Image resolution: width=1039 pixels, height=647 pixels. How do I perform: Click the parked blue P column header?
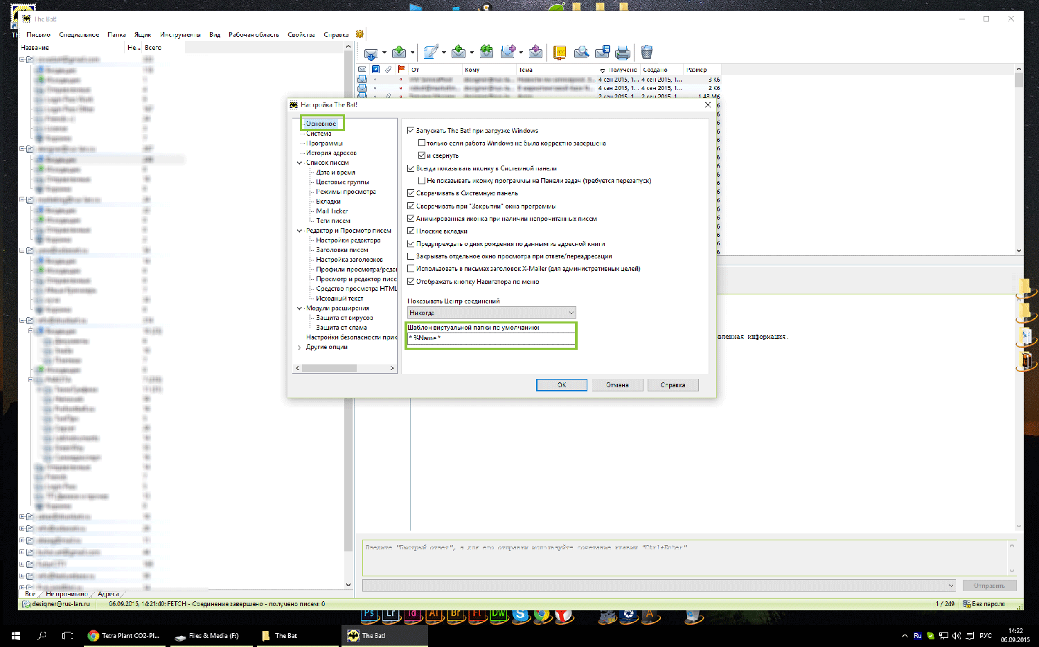pos(375,69)
